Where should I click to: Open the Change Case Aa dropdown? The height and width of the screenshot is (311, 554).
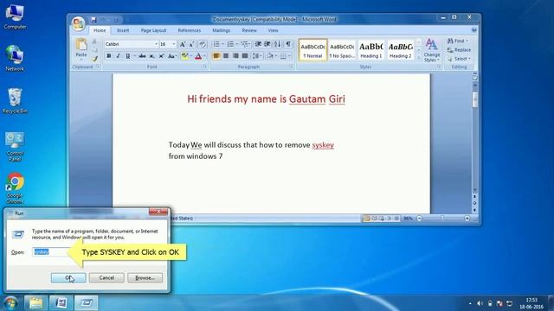172,56
